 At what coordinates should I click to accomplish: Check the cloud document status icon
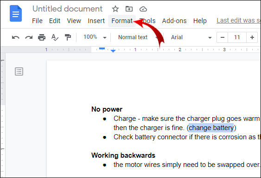pyautogui.click(x=143, y=9)
